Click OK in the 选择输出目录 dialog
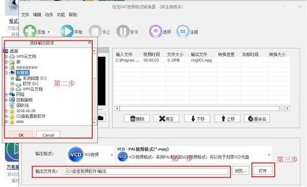Viewport: 307px width, 187px height. (x=21, y=135)
